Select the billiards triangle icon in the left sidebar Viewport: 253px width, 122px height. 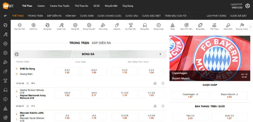pyautogui.click(x=5, y=108)
